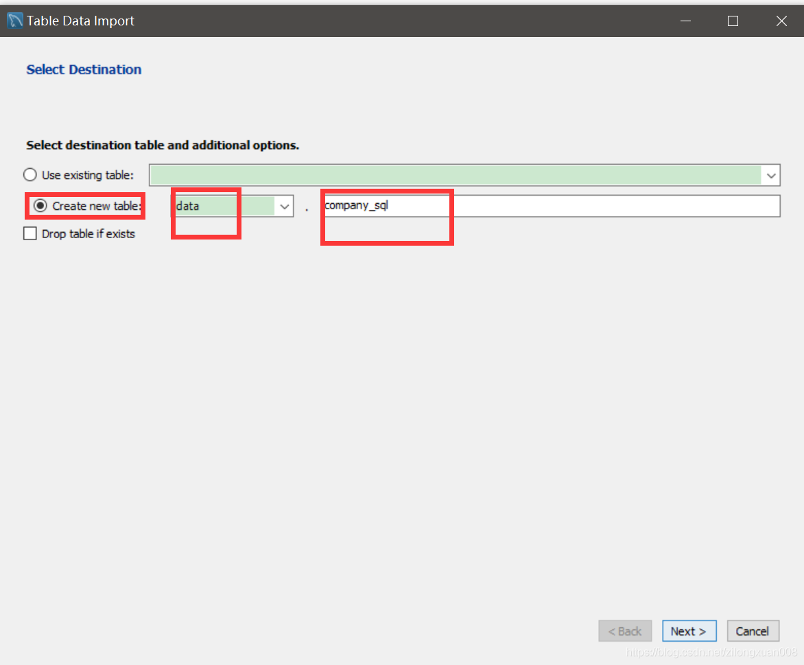804x665 pixels.
Task: Close the Table Data Import wizard
Action: point(781,21)
